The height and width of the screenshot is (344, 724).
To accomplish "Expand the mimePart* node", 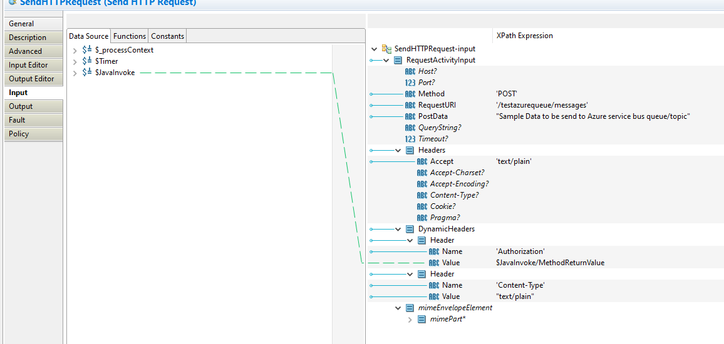I will 410,319.
